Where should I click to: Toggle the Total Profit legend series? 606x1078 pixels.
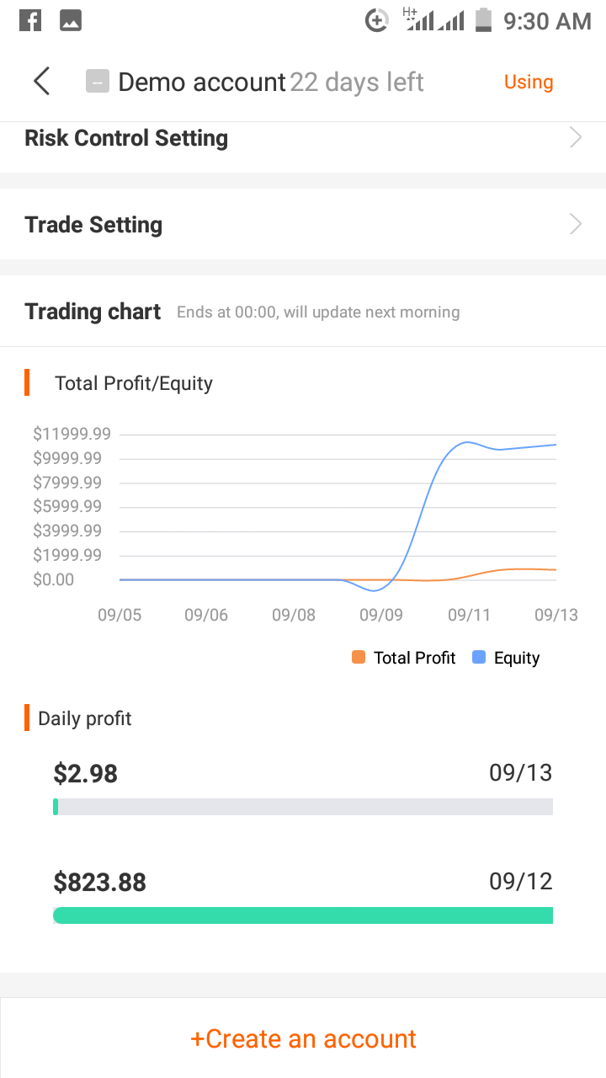(404, 658)
